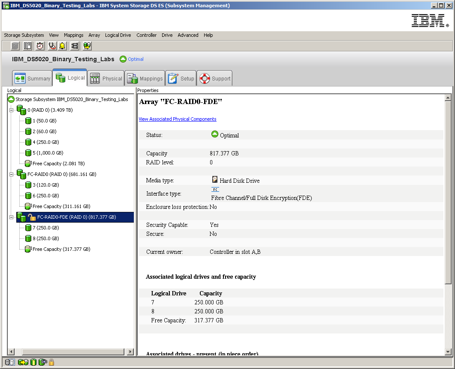Click the green Optimal status icon in header
Viewport: 455px width, 369px height.
(x=123, y=59)
